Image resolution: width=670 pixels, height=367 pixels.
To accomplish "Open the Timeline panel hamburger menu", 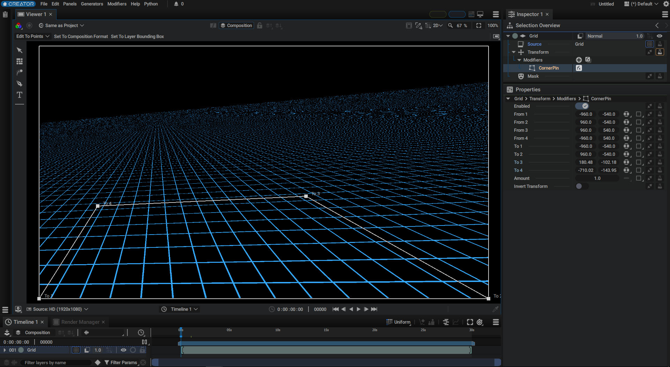I will 496,322.
